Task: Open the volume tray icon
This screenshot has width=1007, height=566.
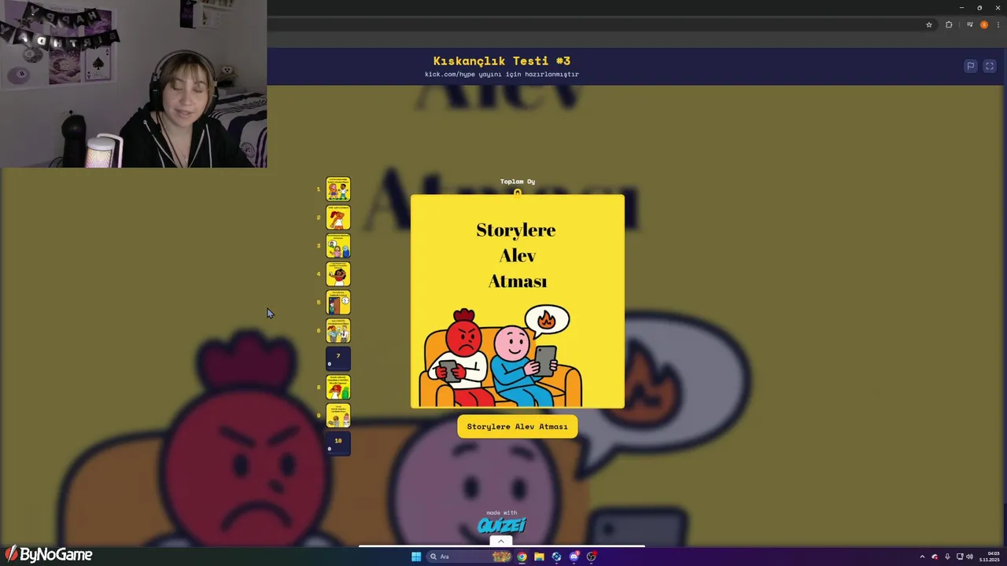Action: click(x=969, y=557)
